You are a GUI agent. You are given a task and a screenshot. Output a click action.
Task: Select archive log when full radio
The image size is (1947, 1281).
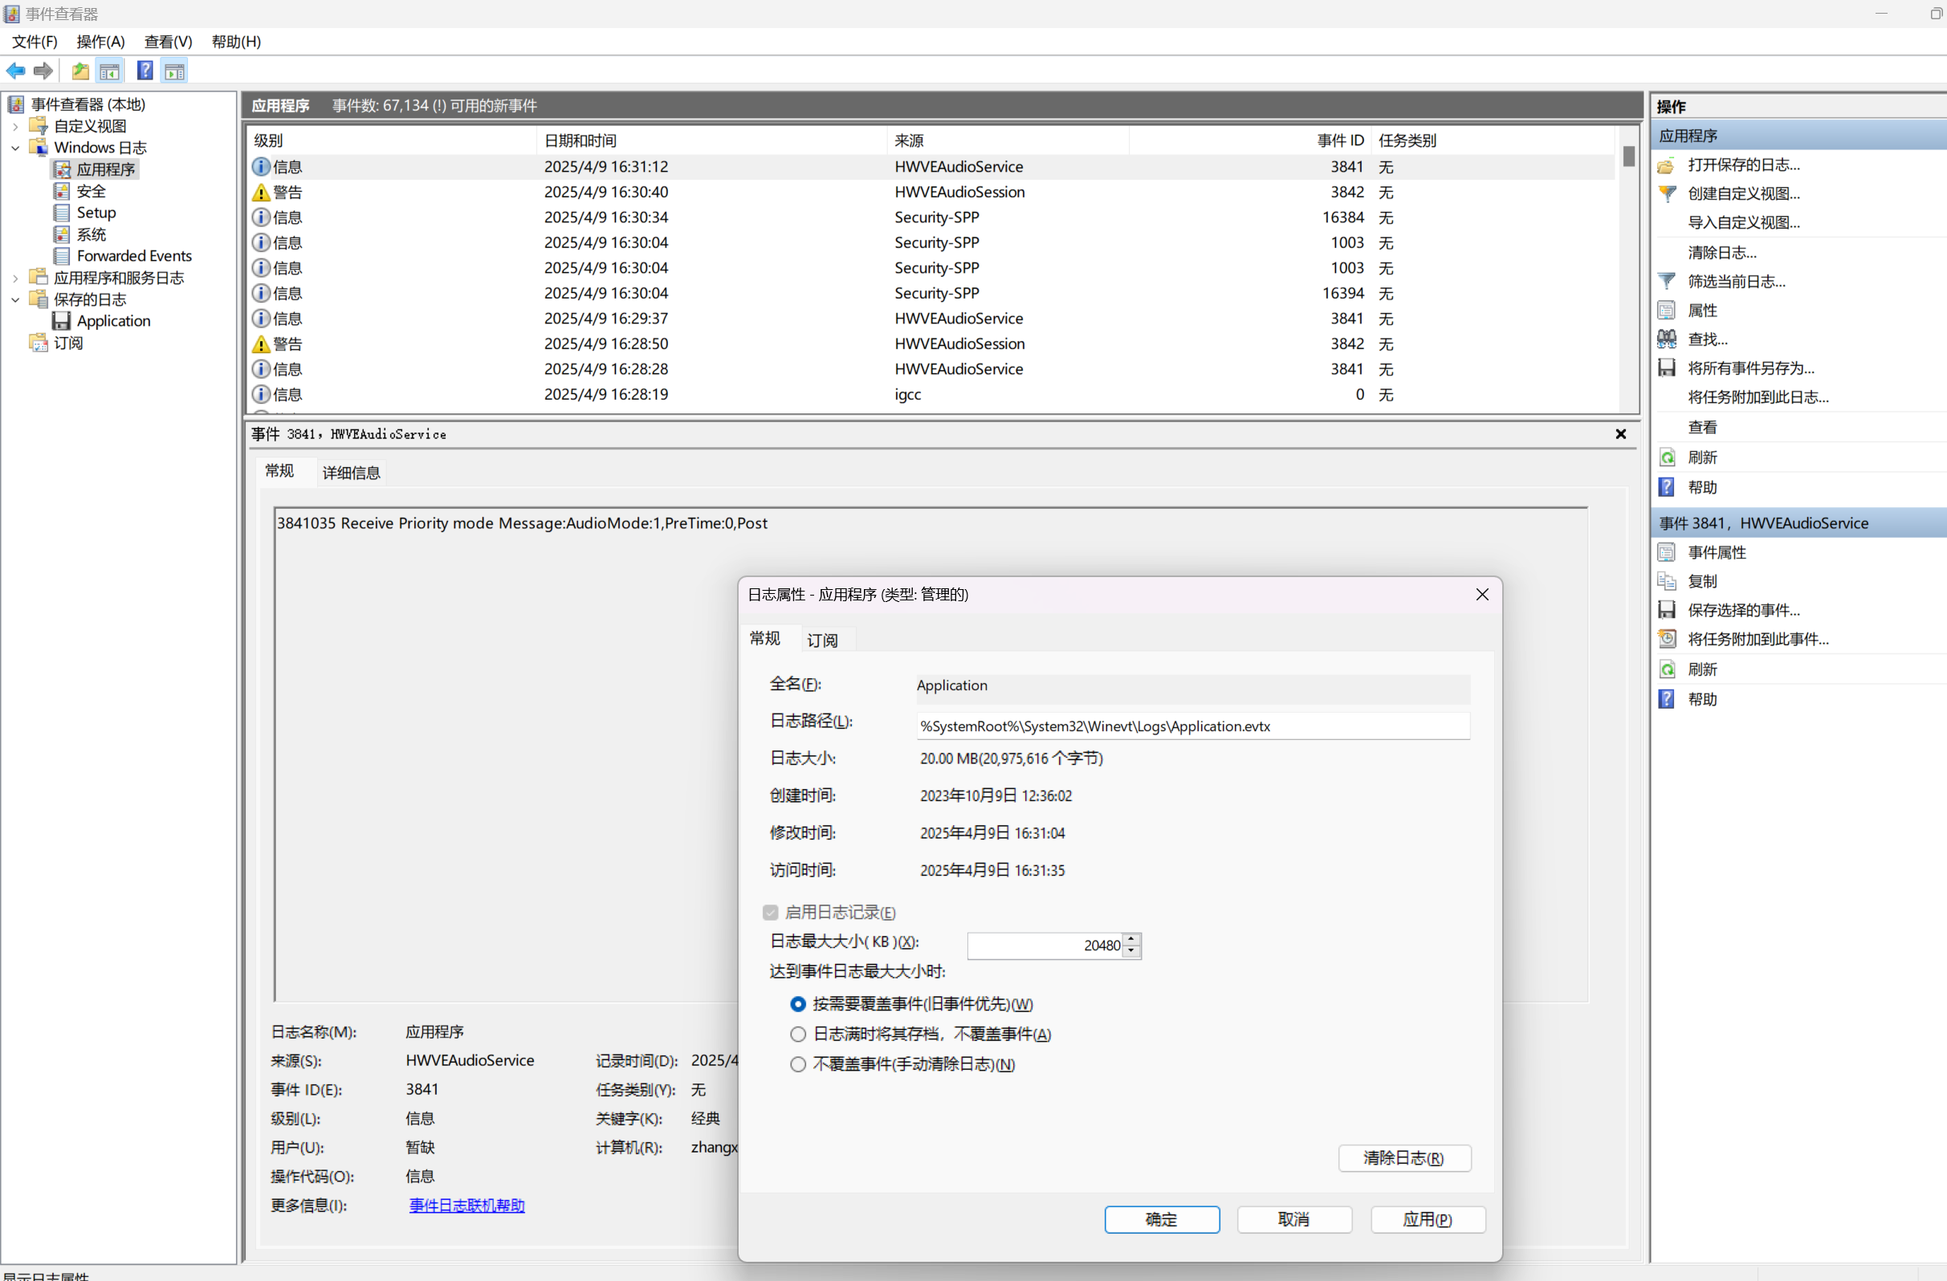pos(797,1034)
